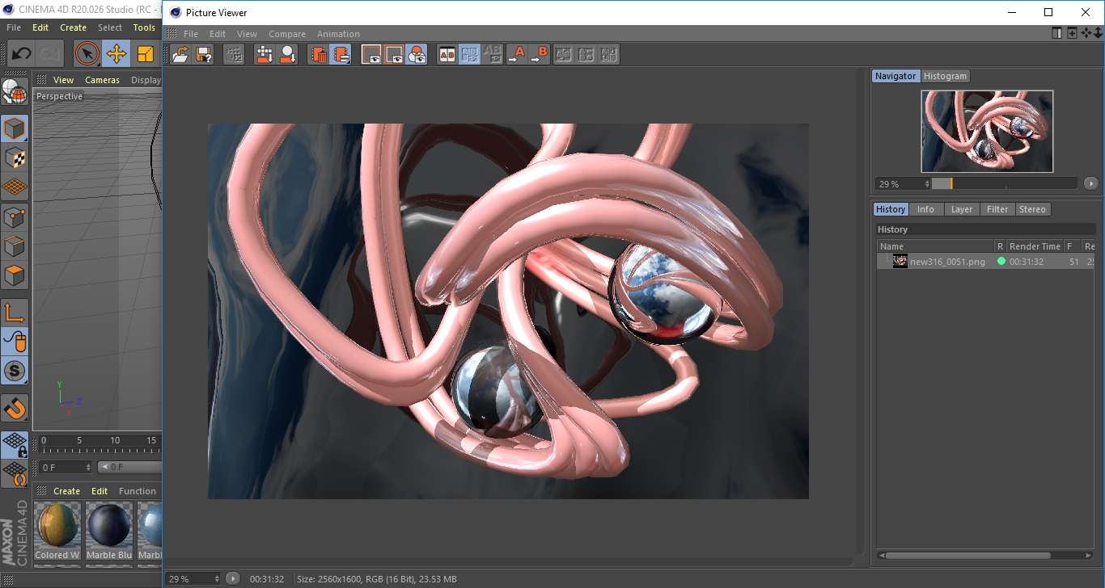
Task: Toggle single-pass image display mode
Action: point(371,55)
